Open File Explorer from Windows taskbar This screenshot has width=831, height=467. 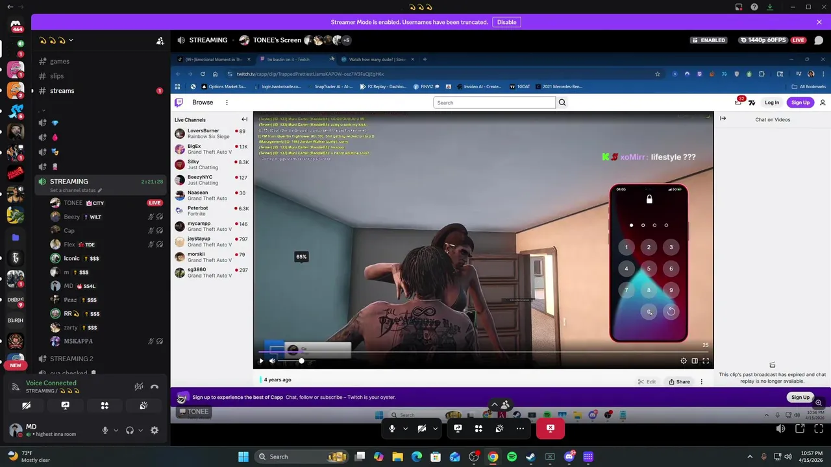point(397,457)
